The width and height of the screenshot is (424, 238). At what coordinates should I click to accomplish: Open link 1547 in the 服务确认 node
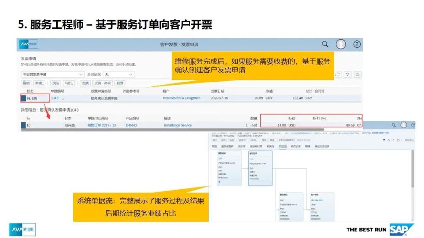(282, 200)
